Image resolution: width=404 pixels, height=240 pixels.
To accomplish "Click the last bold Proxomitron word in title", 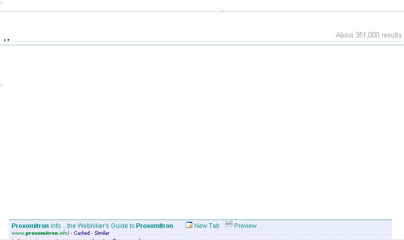I will 155,226.
